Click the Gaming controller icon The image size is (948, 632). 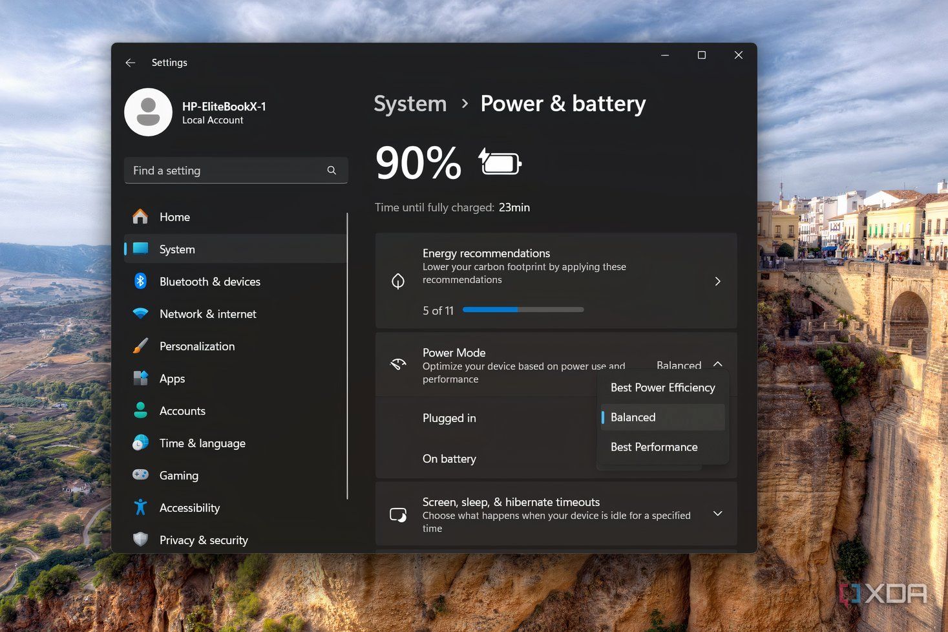[140, 476]
